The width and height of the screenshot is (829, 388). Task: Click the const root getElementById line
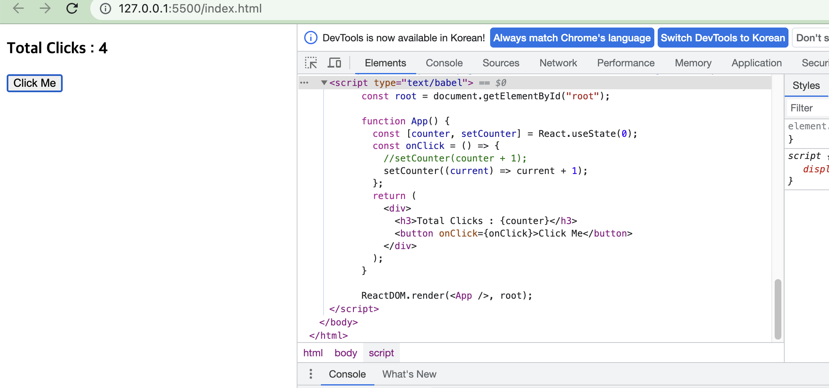click(x=486, y=96)
